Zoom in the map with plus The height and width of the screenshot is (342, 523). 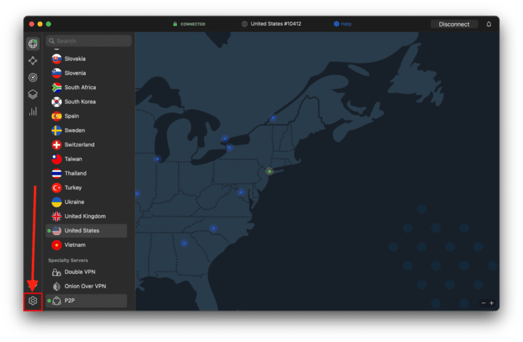(492, 303)
